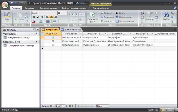Image resolution: width=178 pixels, height=112 pixels.
Task: Click the new blank record navigation button
Action: 73,106
